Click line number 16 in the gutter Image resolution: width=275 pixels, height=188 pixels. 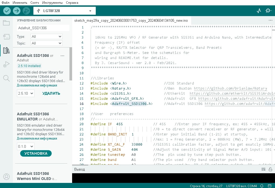pyautogui.click(x=82, y=104)
